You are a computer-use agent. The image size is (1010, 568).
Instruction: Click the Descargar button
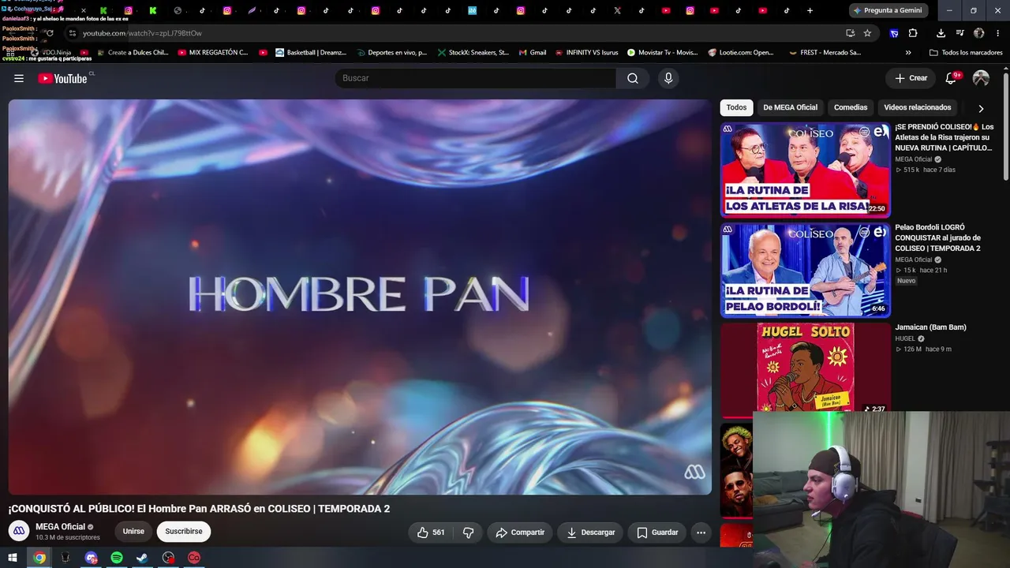click(x=590, y=532)
